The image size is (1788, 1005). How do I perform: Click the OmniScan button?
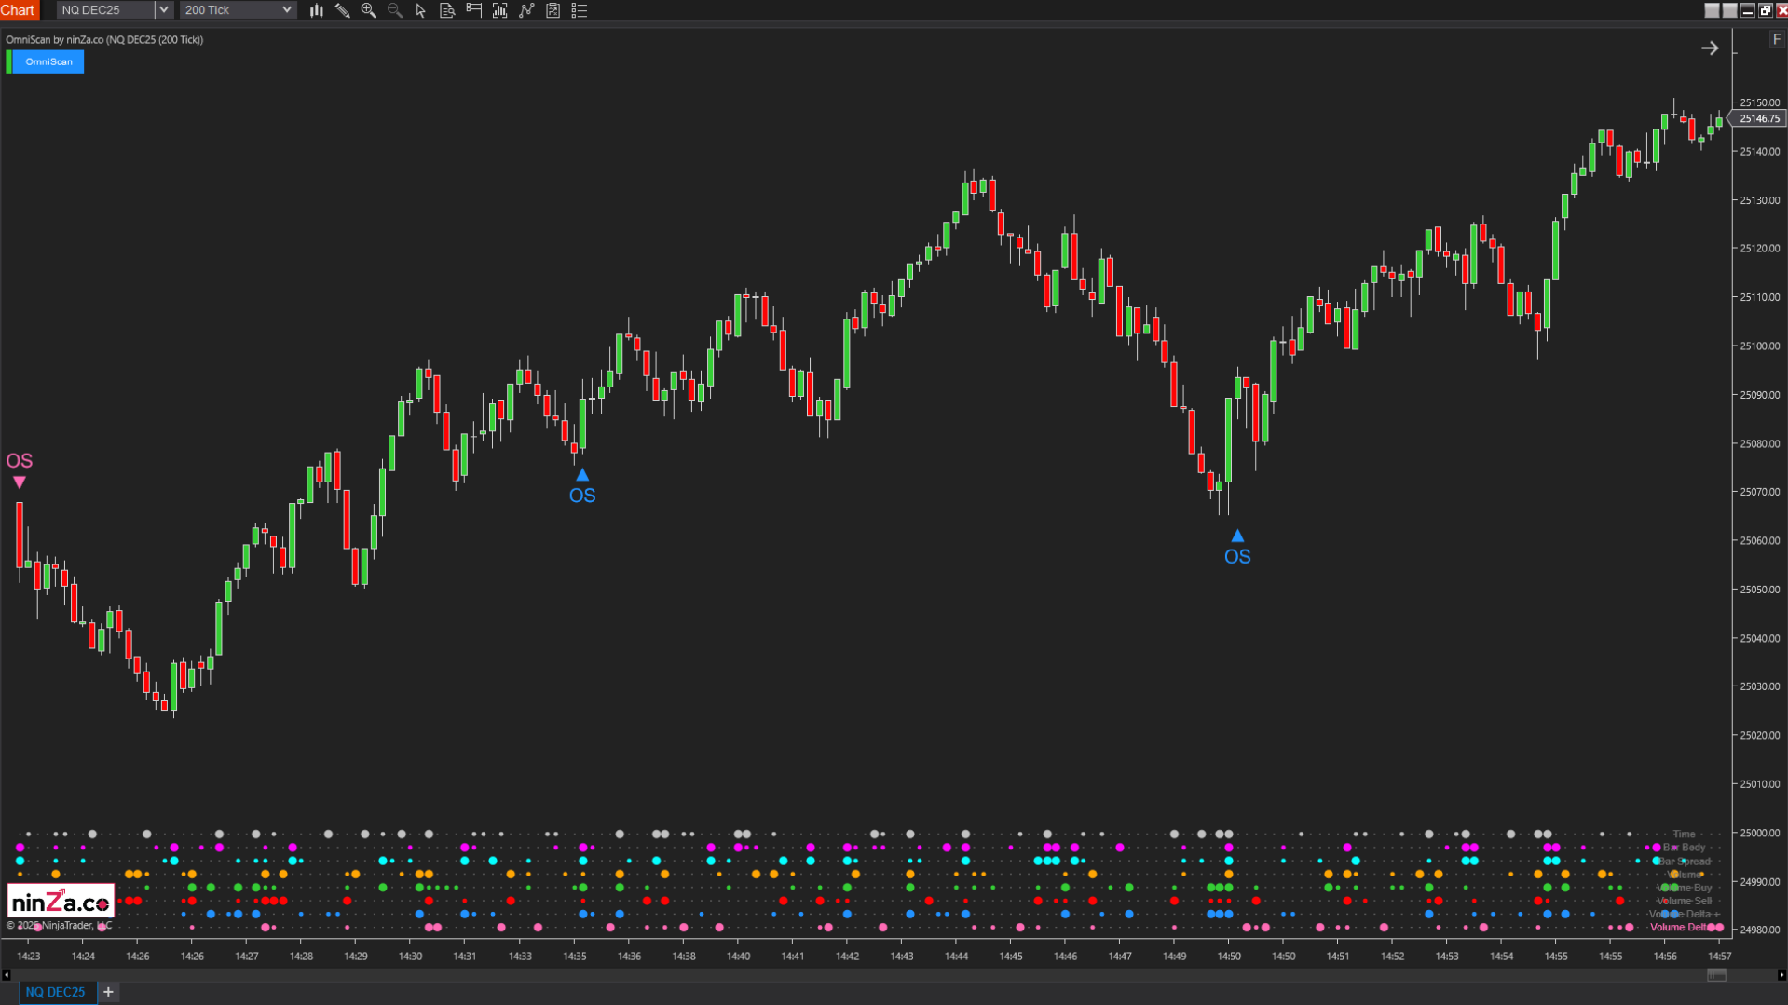[x=49, y=61]
